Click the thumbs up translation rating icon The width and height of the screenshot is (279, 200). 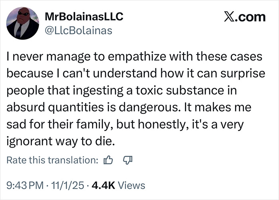108,160
